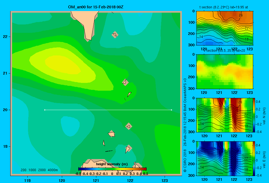Click the "2000" depth legend entry

click(x=42, y=170)
